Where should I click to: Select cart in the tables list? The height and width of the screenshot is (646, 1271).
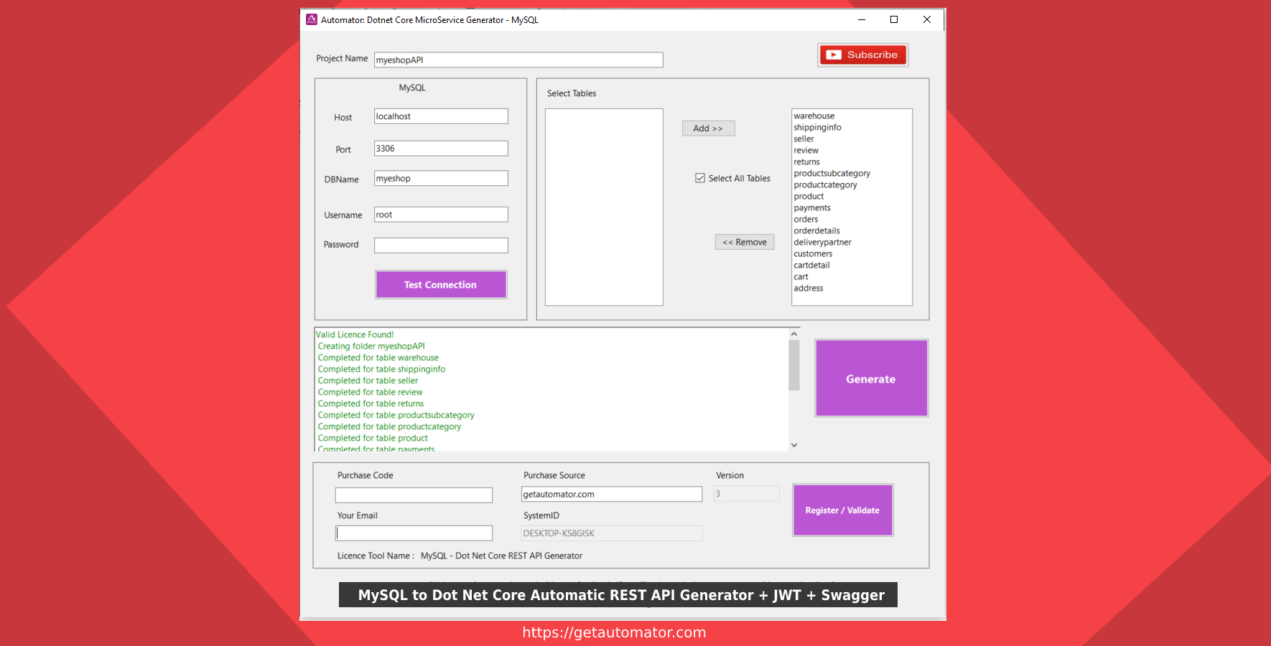[x=801, y=276]
